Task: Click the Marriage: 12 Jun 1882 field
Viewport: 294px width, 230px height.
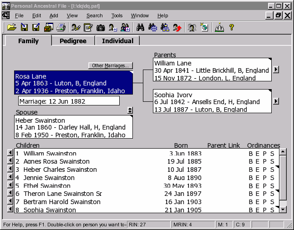Action: [x=69, y=101]
